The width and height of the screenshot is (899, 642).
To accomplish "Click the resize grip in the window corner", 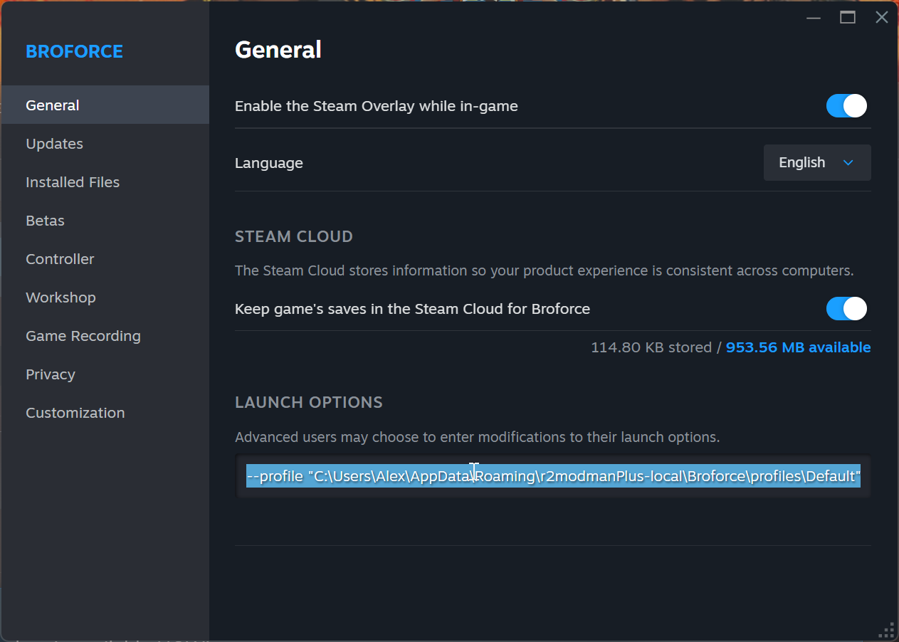I will [887, 630].
